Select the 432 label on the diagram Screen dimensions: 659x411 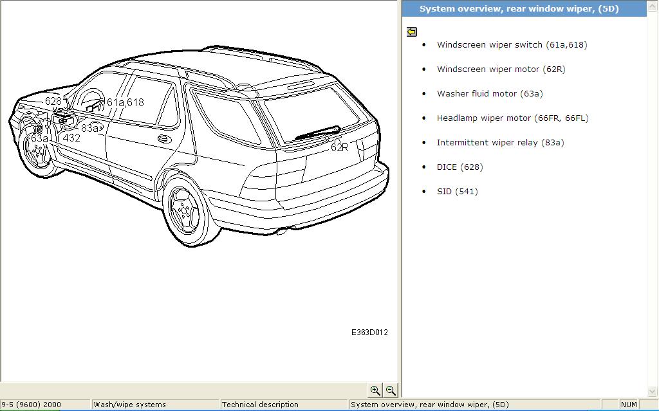pos(71,138)
